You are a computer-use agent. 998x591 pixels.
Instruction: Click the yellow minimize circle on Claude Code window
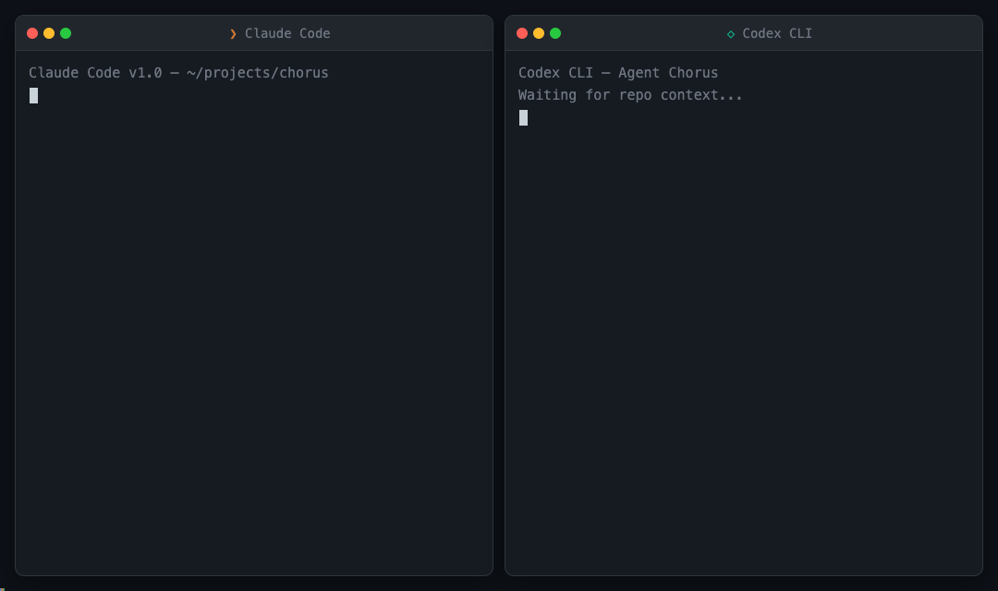pyautogui.click(x=48, y=32)
